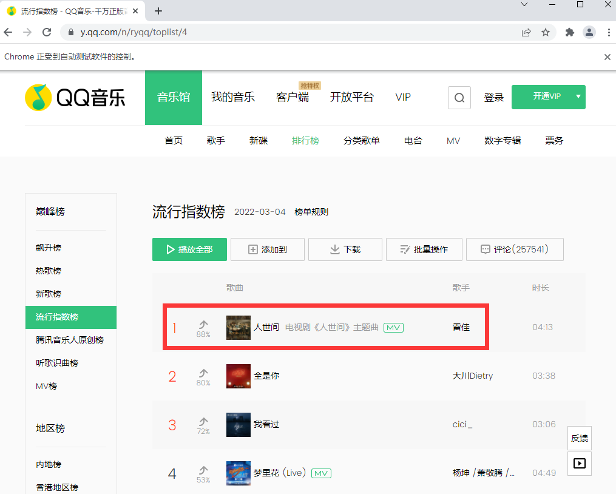Open the Chrome extensions puzzle icon
This screenshot has height=494, width=616.
pos(570,32)
